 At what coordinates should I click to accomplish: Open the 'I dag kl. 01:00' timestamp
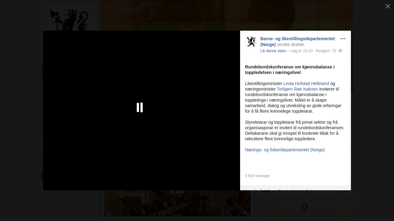[301, 51]
